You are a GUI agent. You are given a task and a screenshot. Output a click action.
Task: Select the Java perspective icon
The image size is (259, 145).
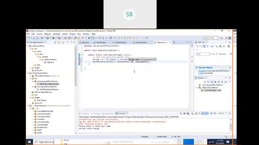click(x=230, y=38)
